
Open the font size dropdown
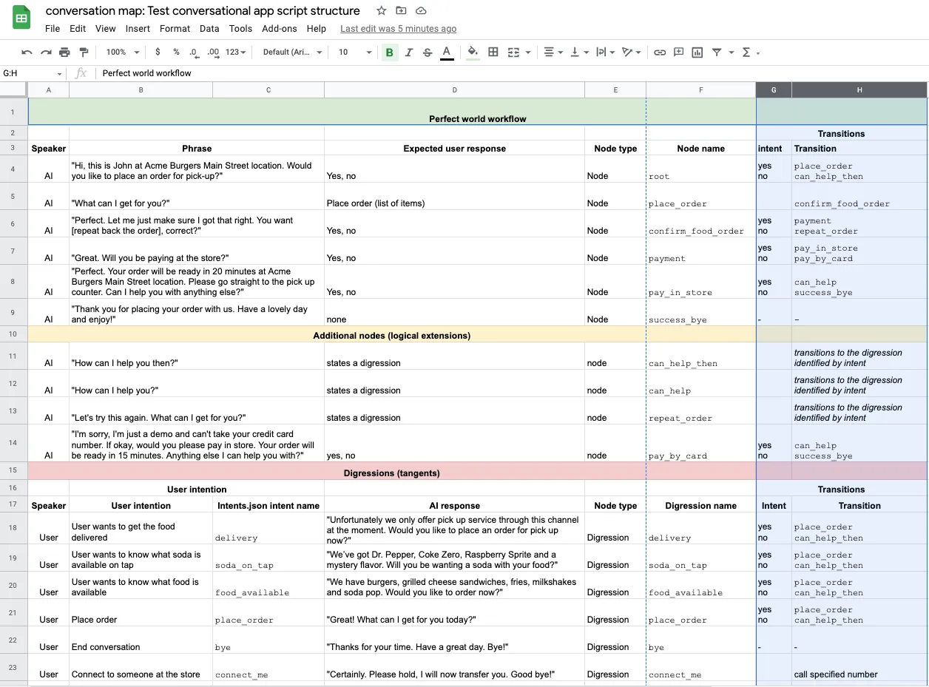tap(355, 53)
